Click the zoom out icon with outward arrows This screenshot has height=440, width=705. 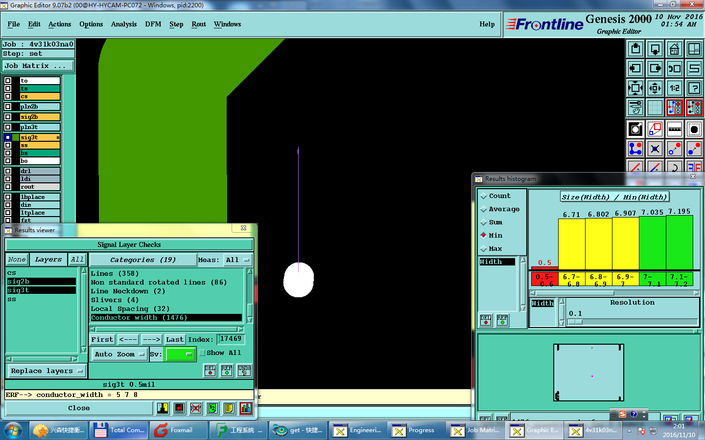(655, 88)
